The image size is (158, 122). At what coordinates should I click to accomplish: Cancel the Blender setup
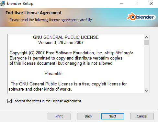(x=142, y=116)
